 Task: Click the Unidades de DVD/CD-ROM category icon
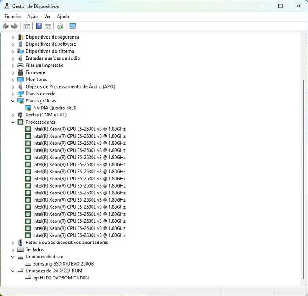pos(20,271)
